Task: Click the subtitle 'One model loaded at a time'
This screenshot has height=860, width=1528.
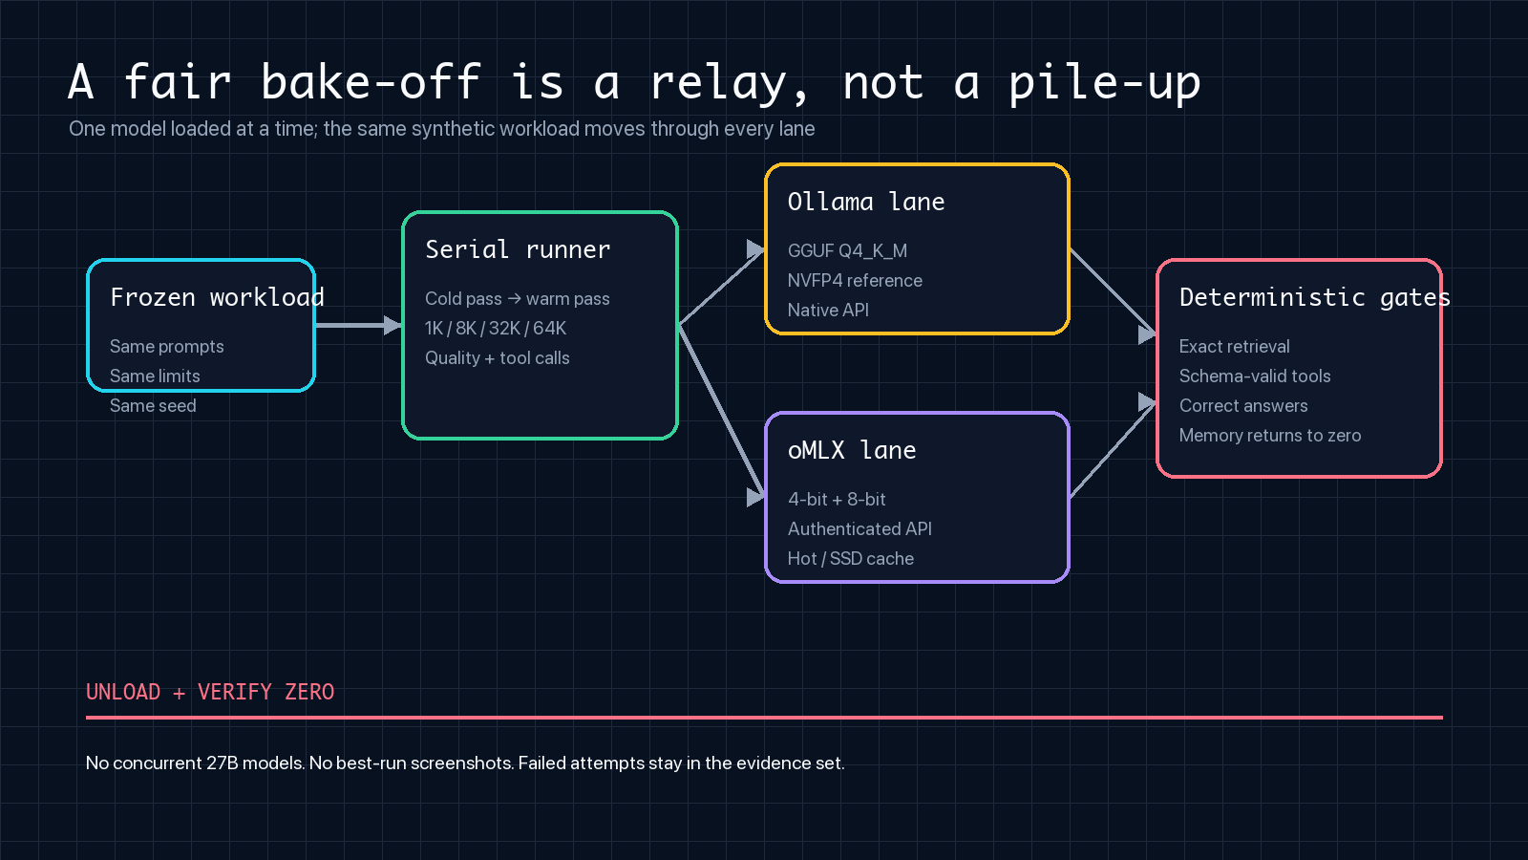Action: tap(192, 129)
